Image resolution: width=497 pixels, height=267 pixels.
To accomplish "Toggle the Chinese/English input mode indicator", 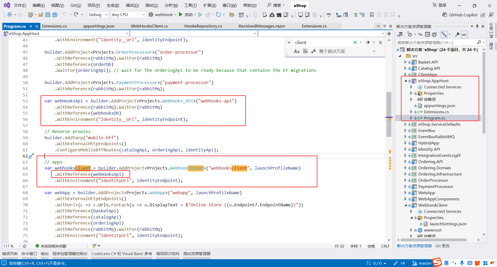I will tap(446, 263).
